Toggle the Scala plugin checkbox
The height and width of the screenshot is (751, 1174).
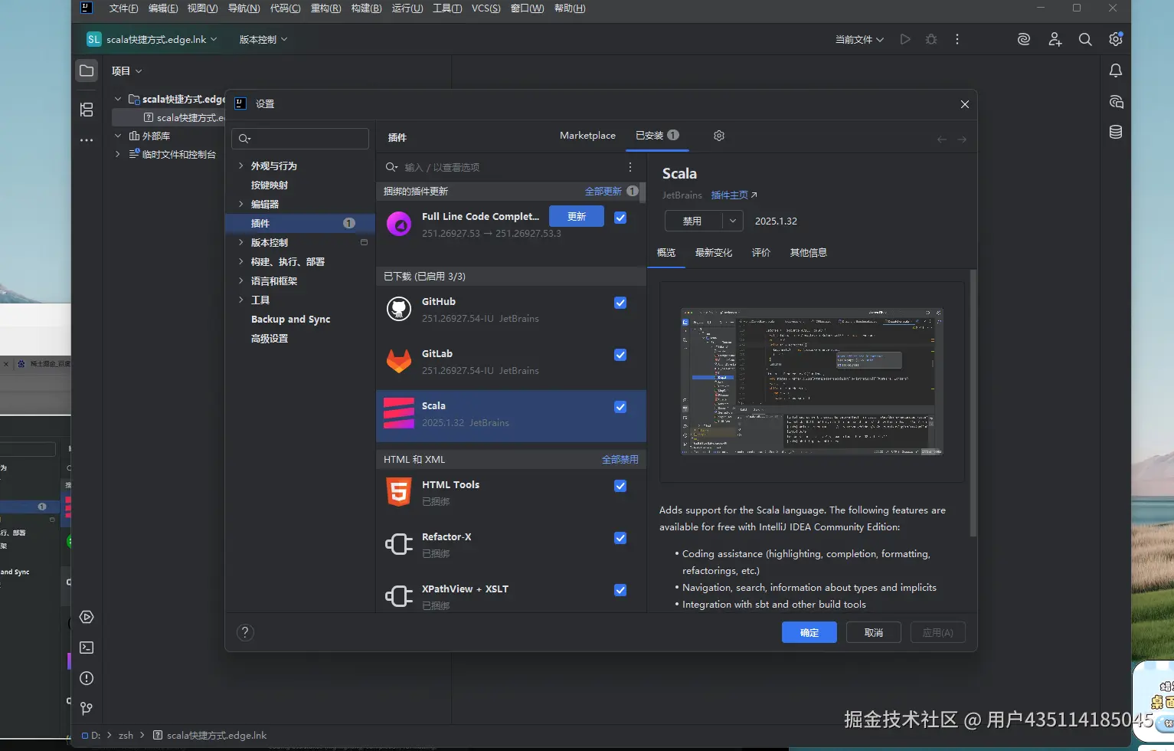pos(620,407)
